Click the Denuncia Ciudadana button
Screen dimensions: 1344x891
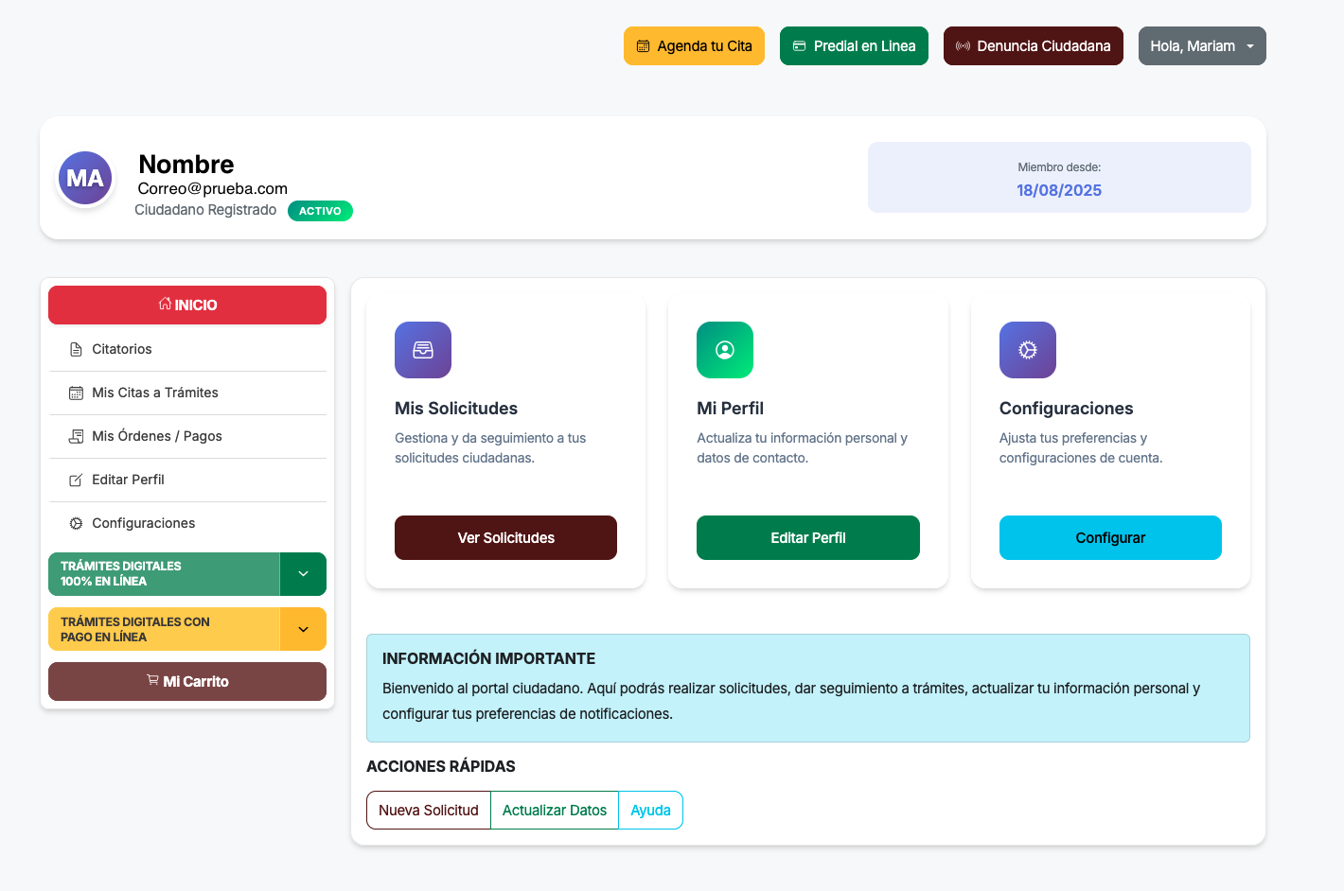coord(1034,46)
